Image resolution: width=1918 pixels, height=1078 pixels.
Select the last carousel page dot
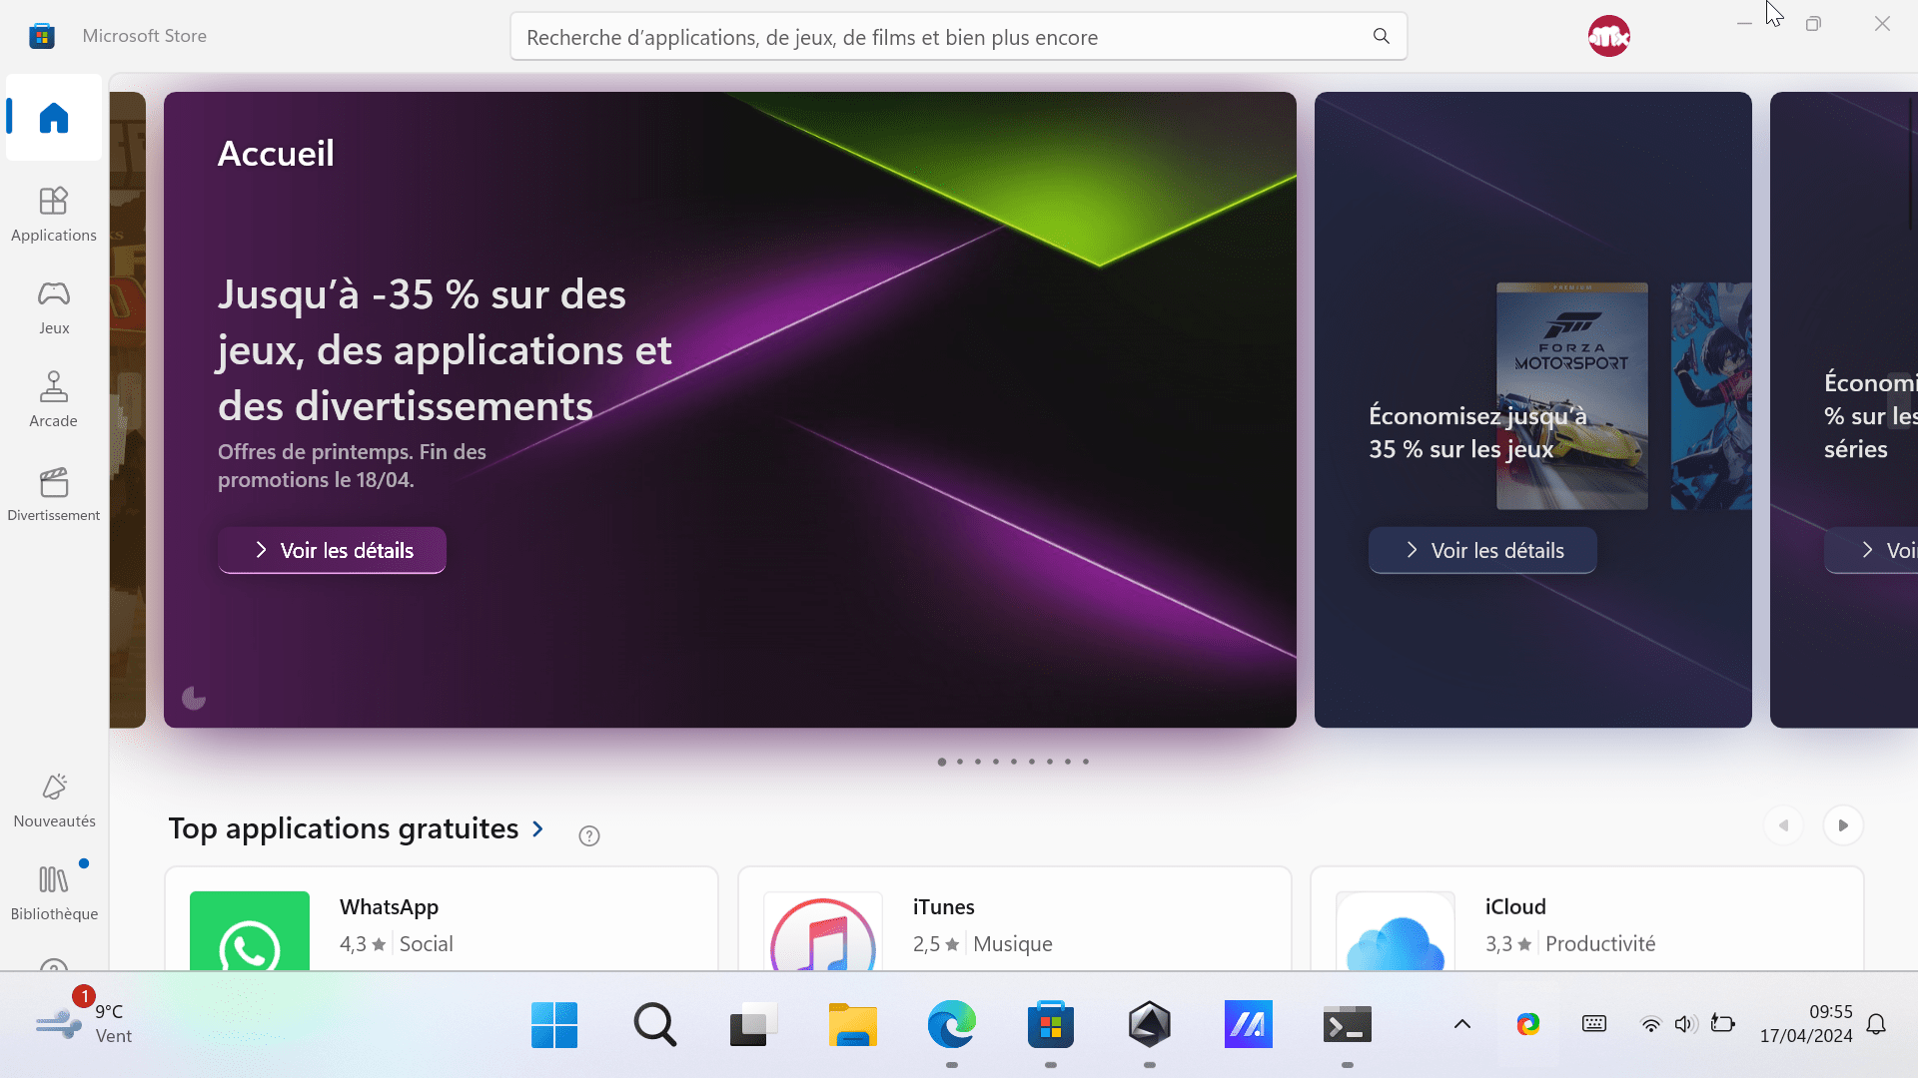(1086, 762)
